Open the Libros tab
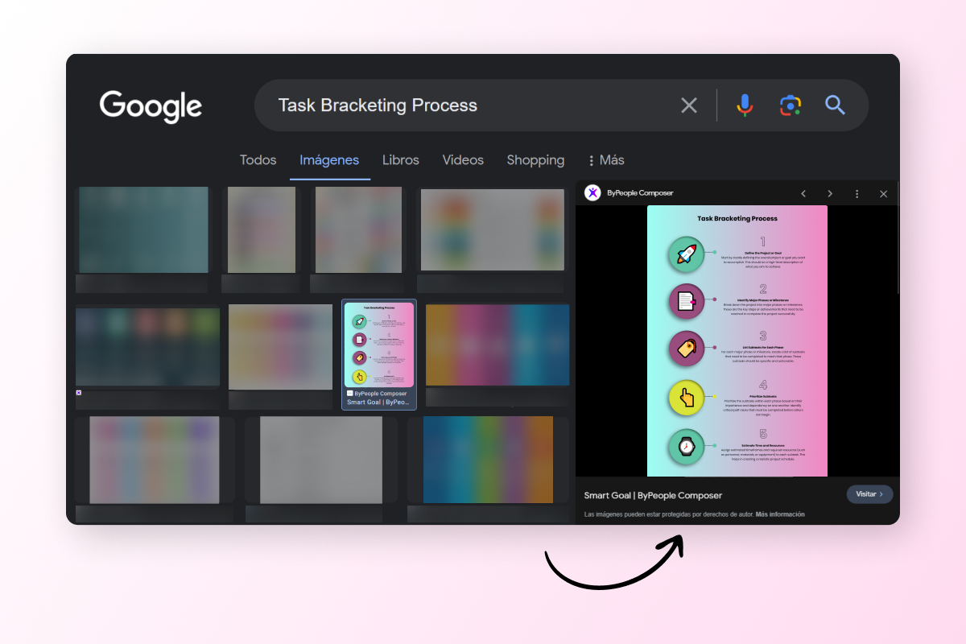The width and height of the screenshot is (966, 644). (x=400, y=160)
